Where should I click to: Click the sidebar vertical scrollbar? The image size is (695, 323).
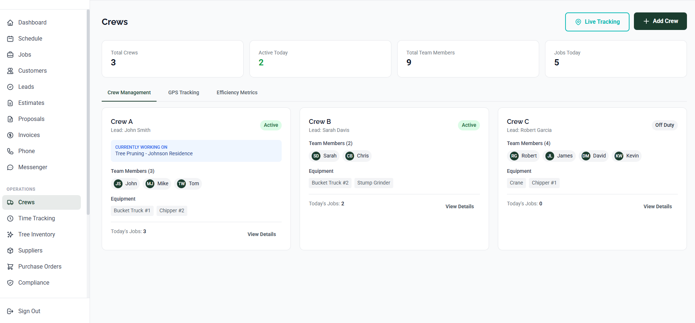[x=88, y=110]
